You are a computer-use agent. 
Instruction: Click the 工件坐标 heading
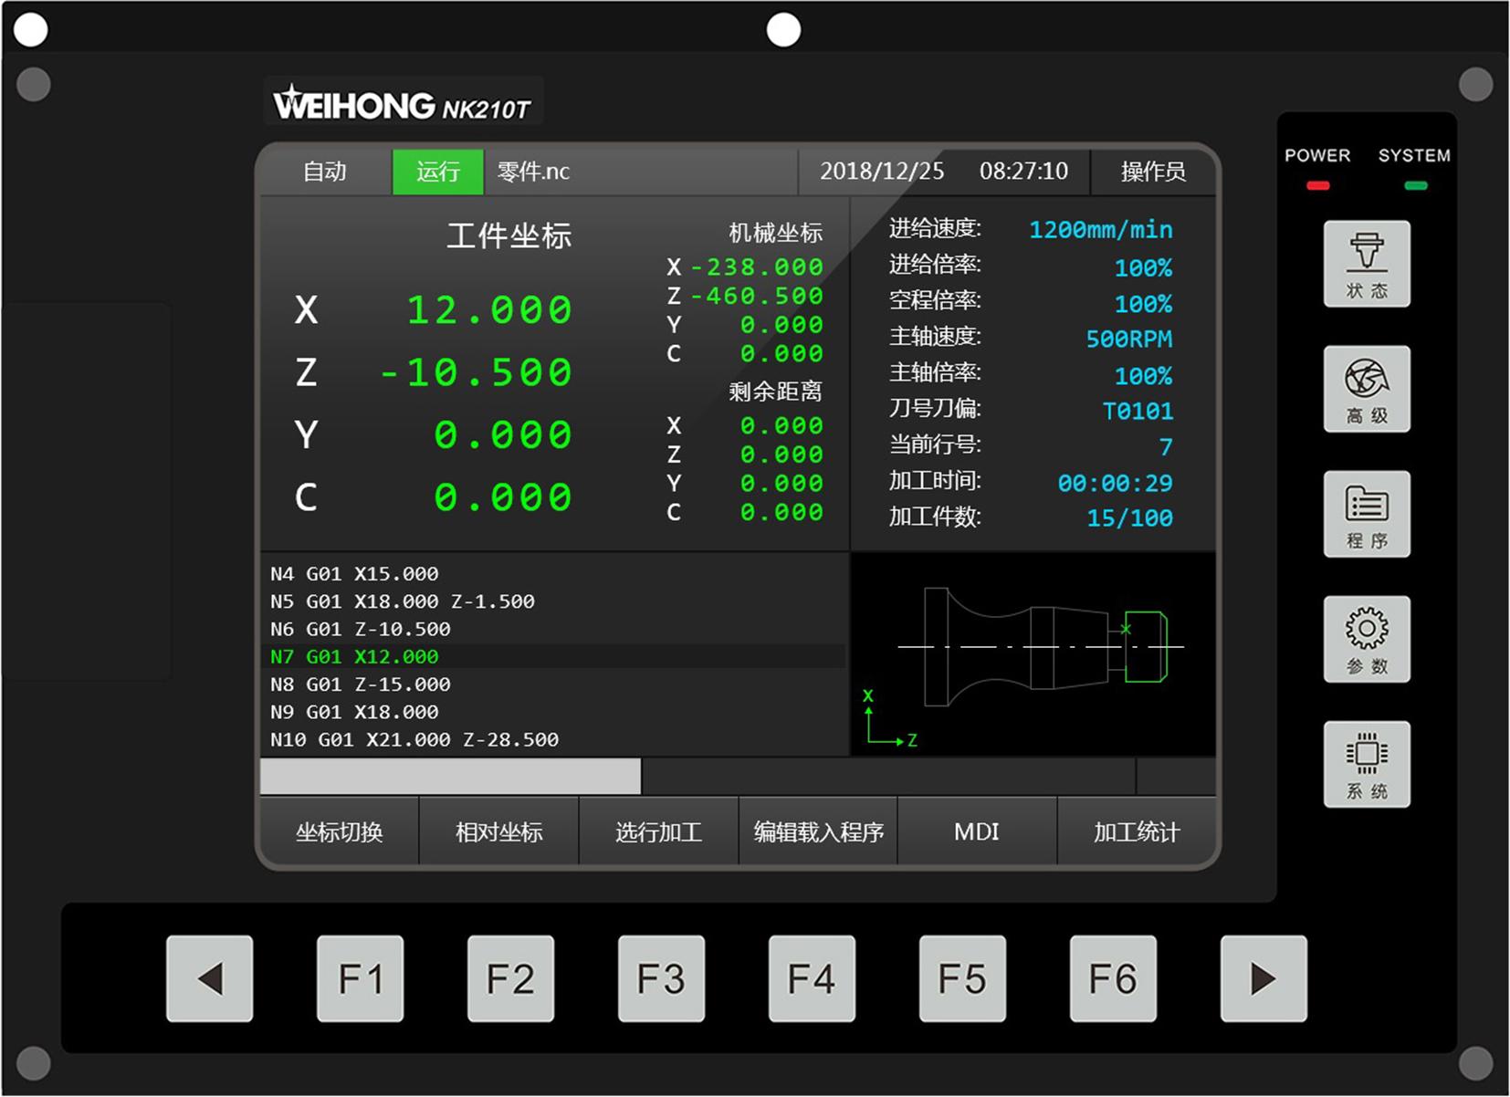[x=509, y=235]
